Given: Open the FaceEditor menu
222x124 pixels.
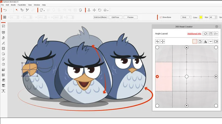Looking at the screenshot, I should coord(22,5).
